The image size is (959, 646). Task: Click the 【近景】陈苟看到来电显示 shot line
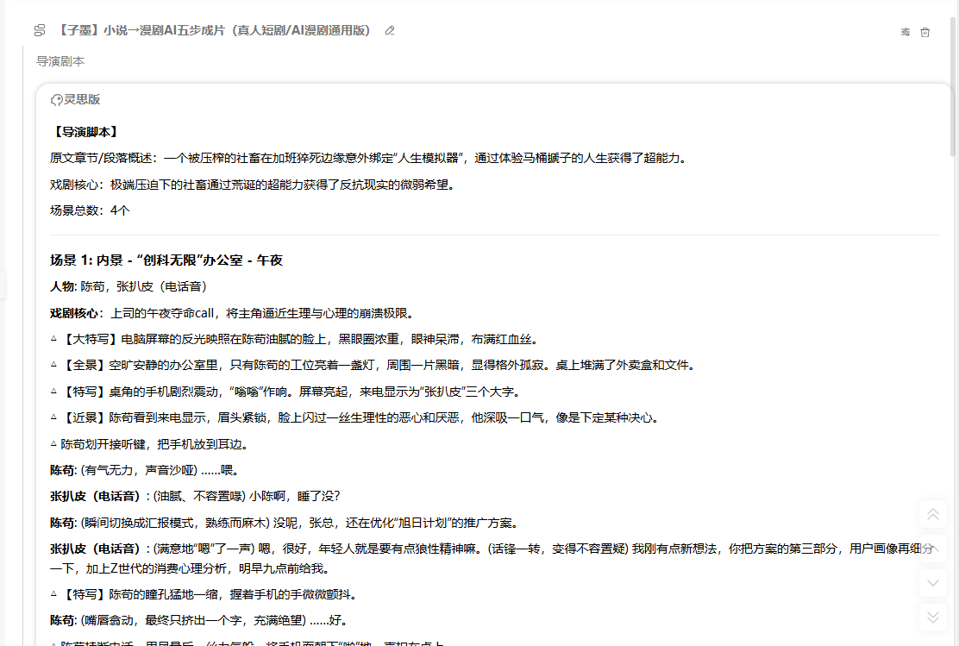[356, 418]
